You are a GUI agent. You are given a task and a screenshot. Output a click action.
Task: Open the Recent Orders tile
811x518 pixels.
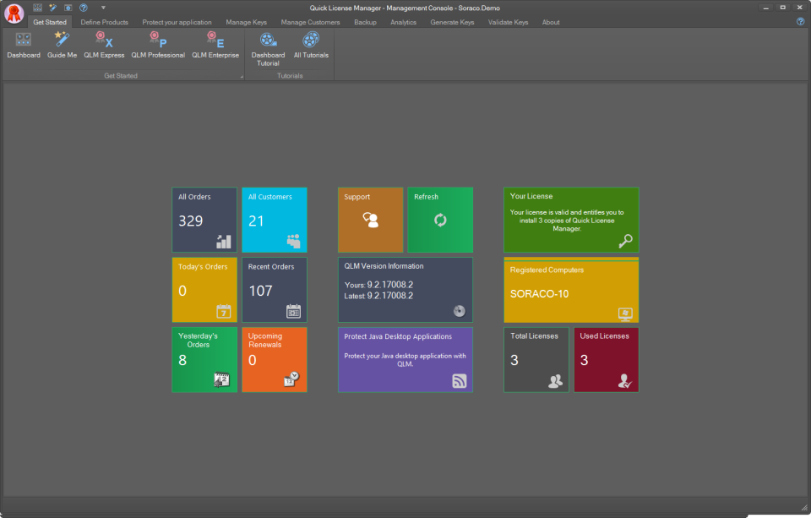274,290
